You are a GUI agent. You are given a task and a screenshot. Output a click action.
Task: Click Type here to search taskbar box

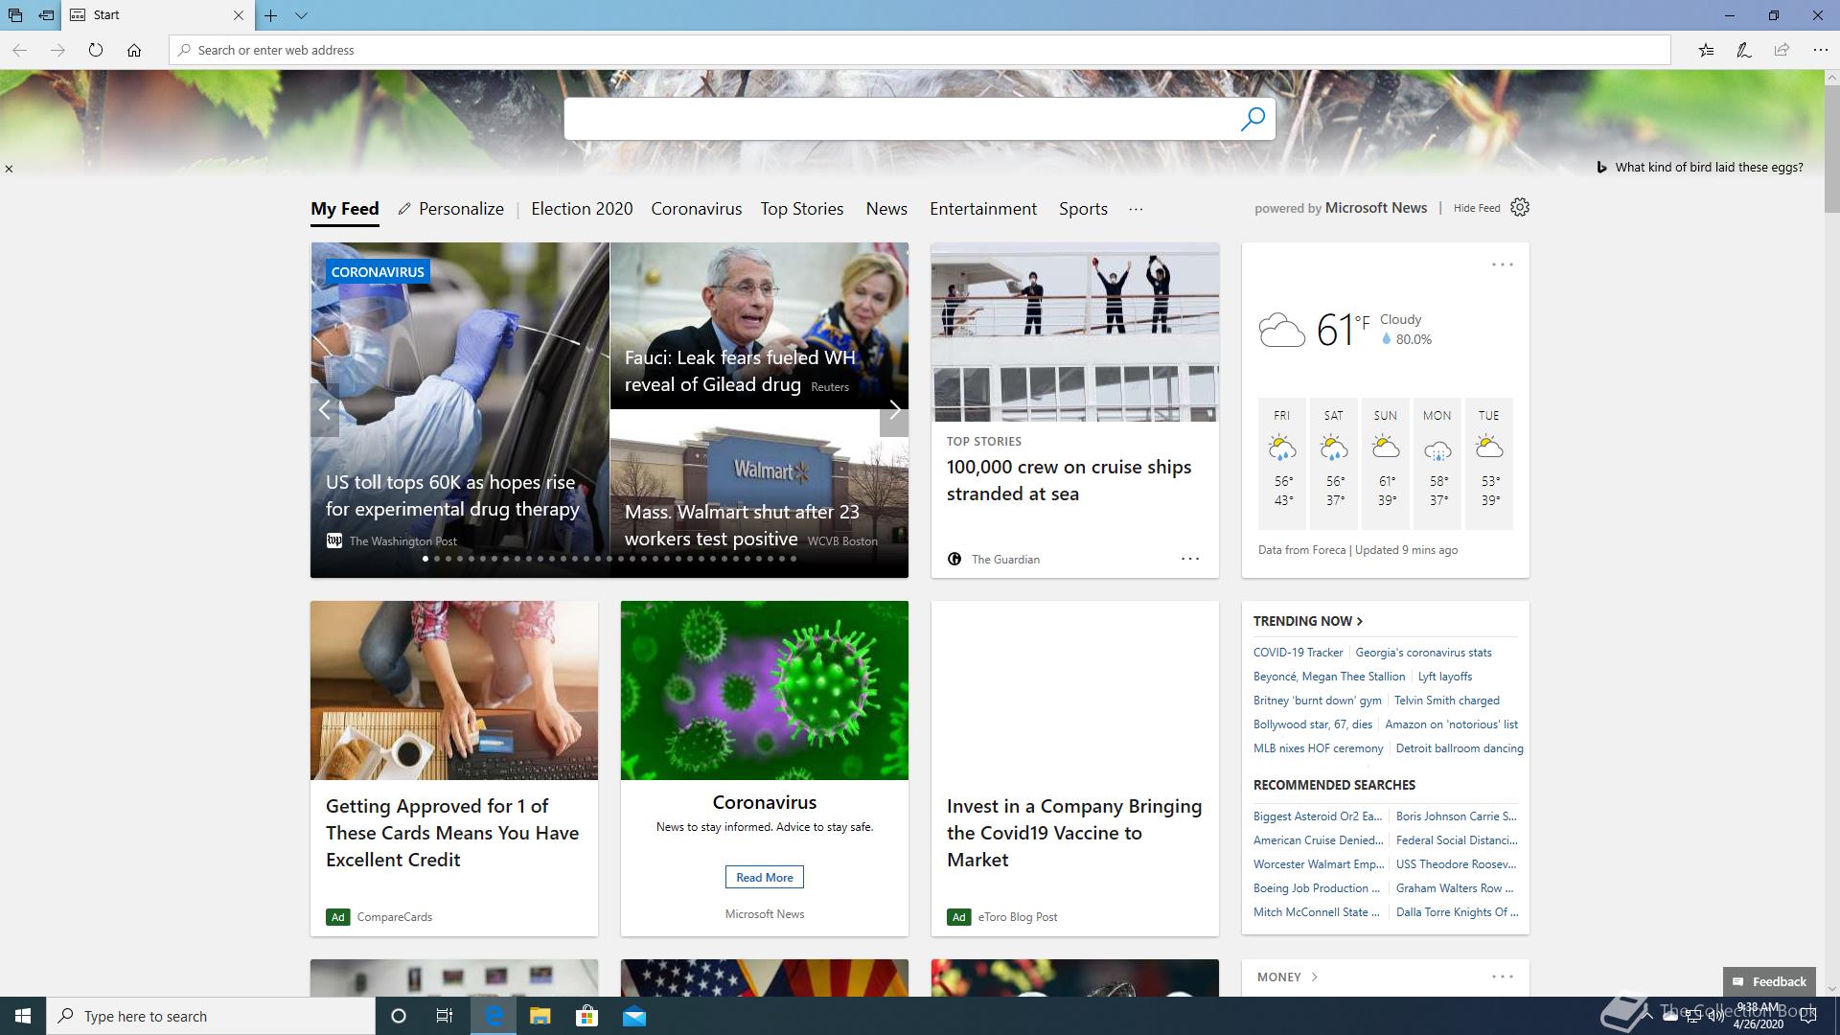(211, 1016)
